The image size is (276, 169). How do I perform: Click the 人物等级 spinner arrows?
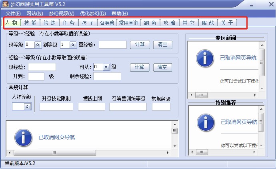(27, 106)
